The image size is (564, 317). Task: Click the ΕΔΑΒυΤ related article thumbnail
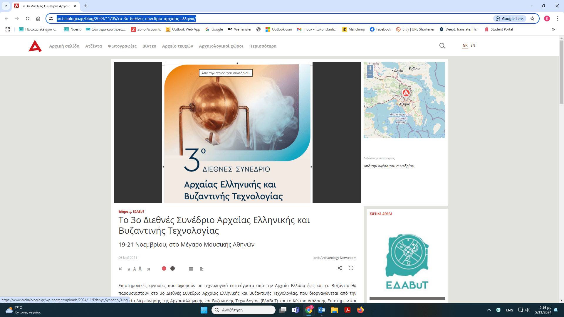[x=407, y=260]
